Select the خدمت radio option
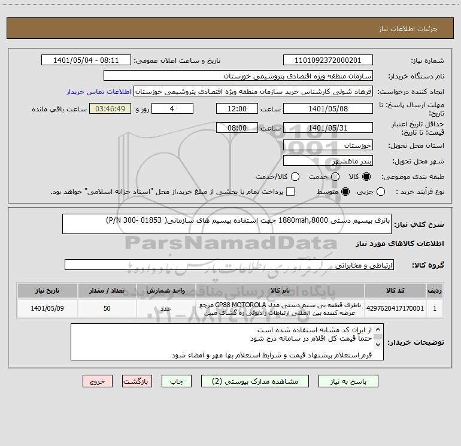The width and height of the screenshot is (461, 446). coord(335,177)
